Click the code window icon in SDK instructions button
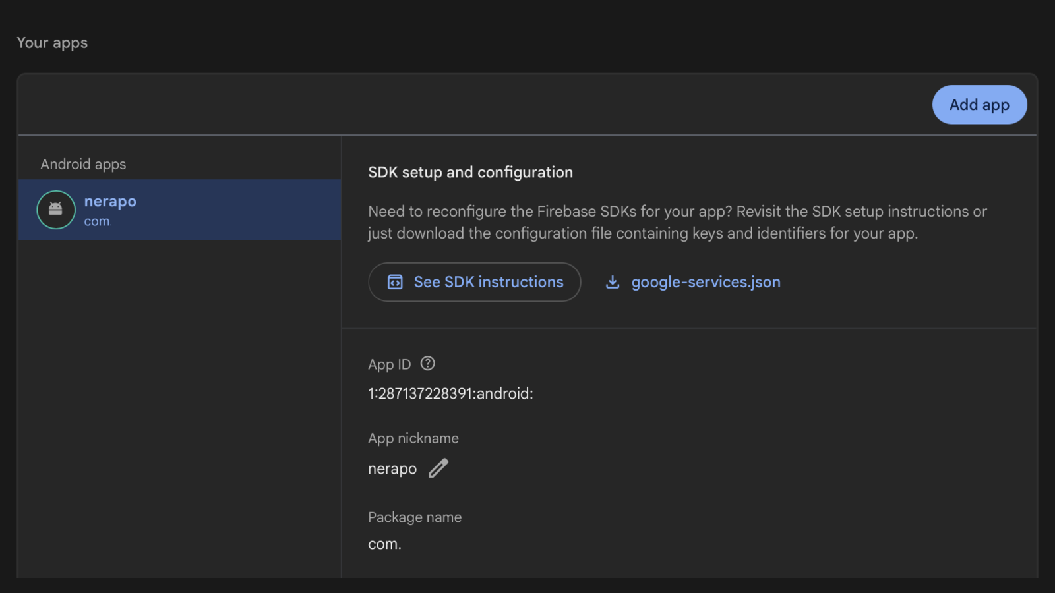This screenshot has height=593, width=1055. click(x=395, y=282)
